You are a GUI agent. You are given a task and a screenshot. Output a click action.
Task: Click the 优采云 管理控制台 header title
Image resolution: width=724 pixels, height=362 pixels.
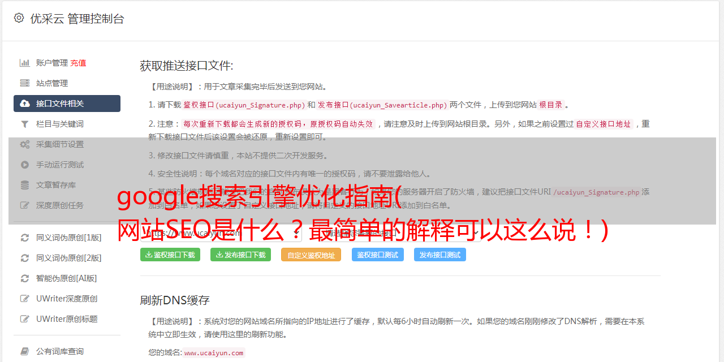pyautogui.click(x=77, y=19)
